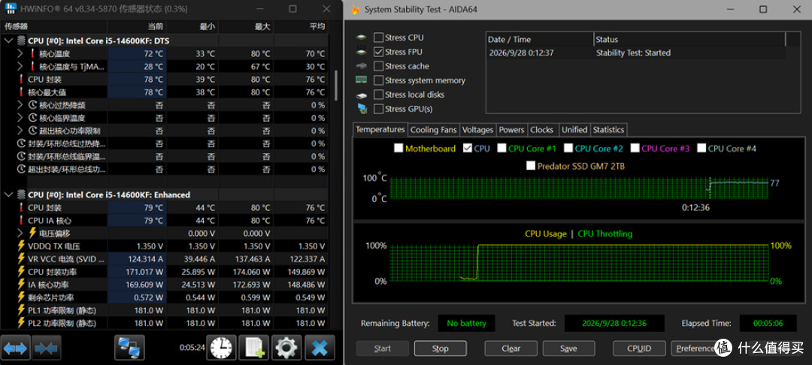Click HWiNFO blue X close-sensors icon
Image resolution: width=812 pixels, height=365 pixels.
320,348
